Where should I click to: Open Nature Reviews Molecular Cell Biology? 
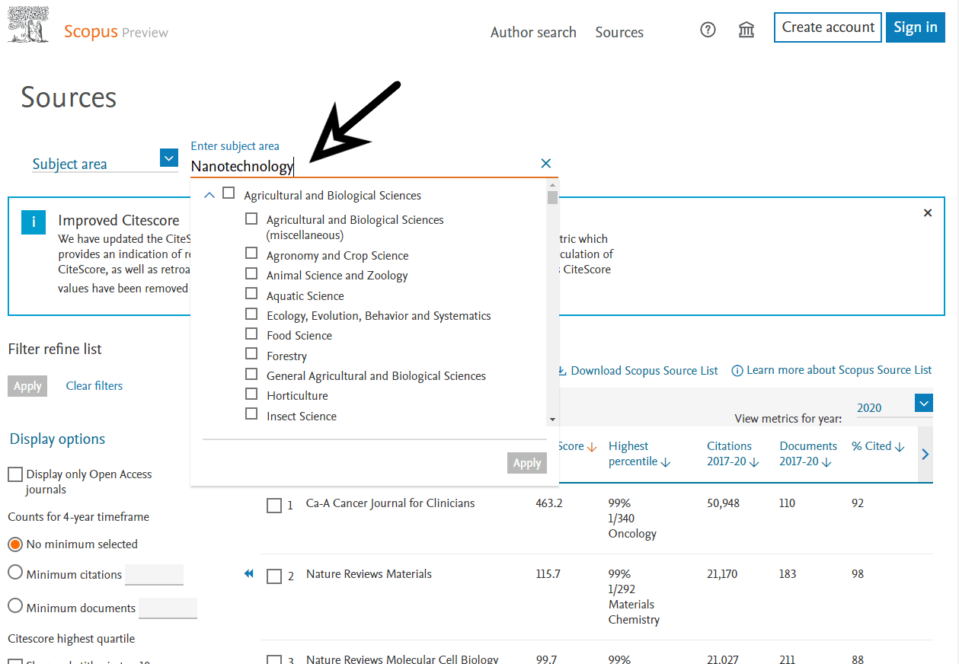(402, 659)
